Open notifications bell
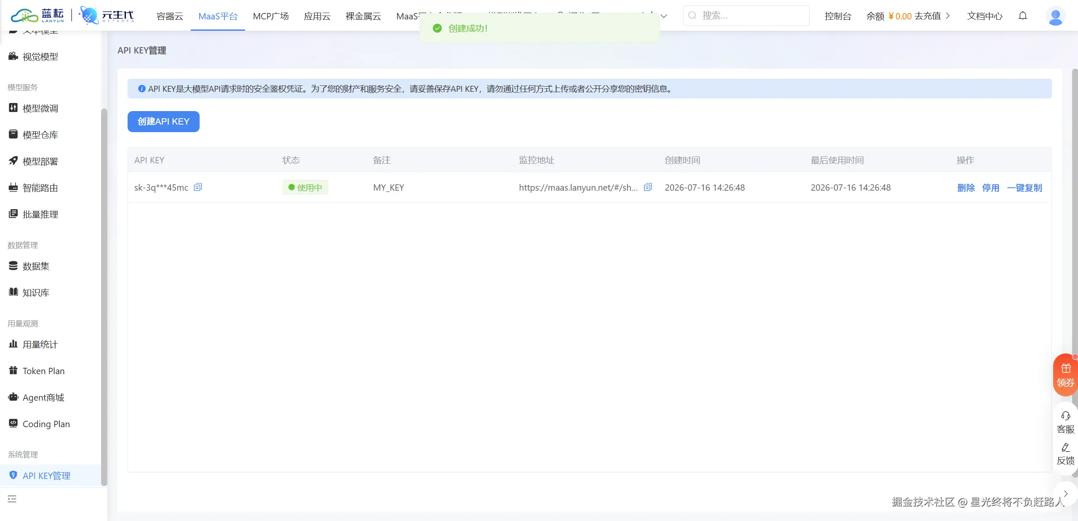The width and height of the screenshot is (1078, 521). [1023, 16]
